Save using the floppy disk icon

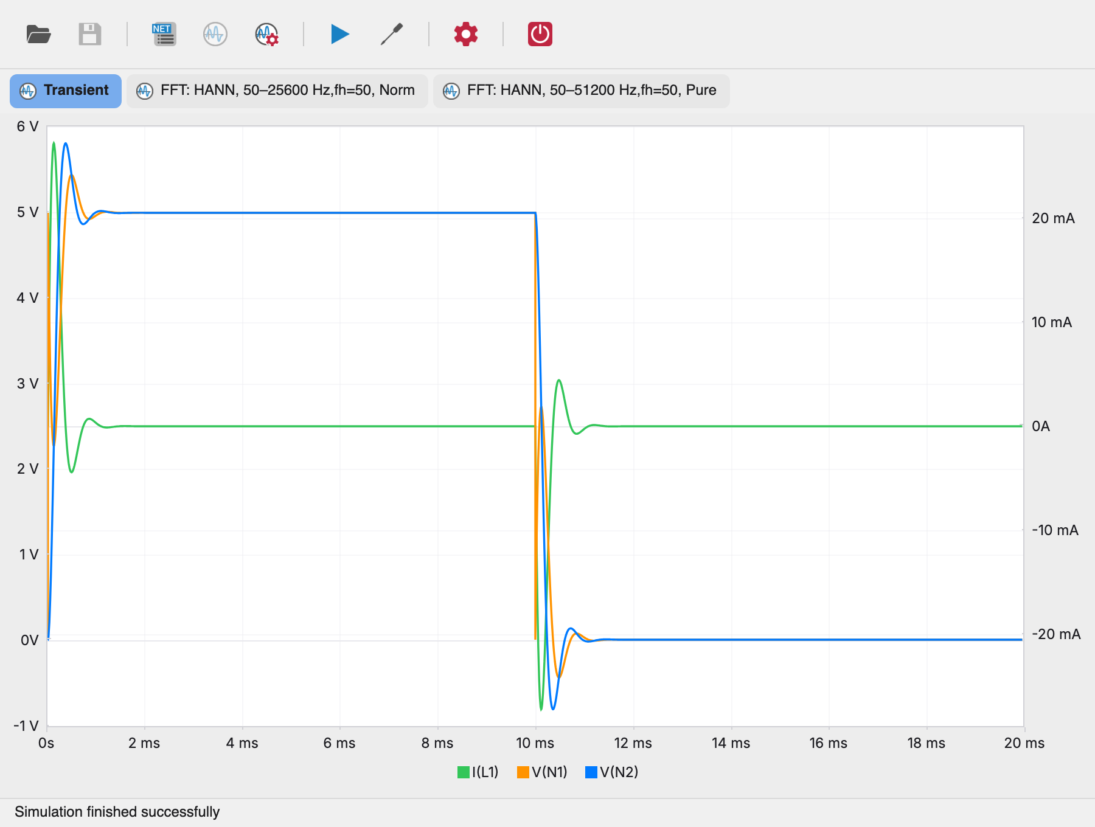coord(90,34)
